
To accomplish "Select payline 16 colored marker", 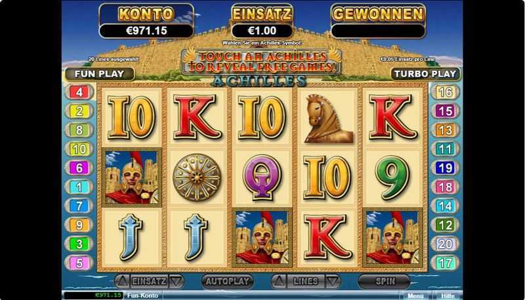I will click(445, 92).
